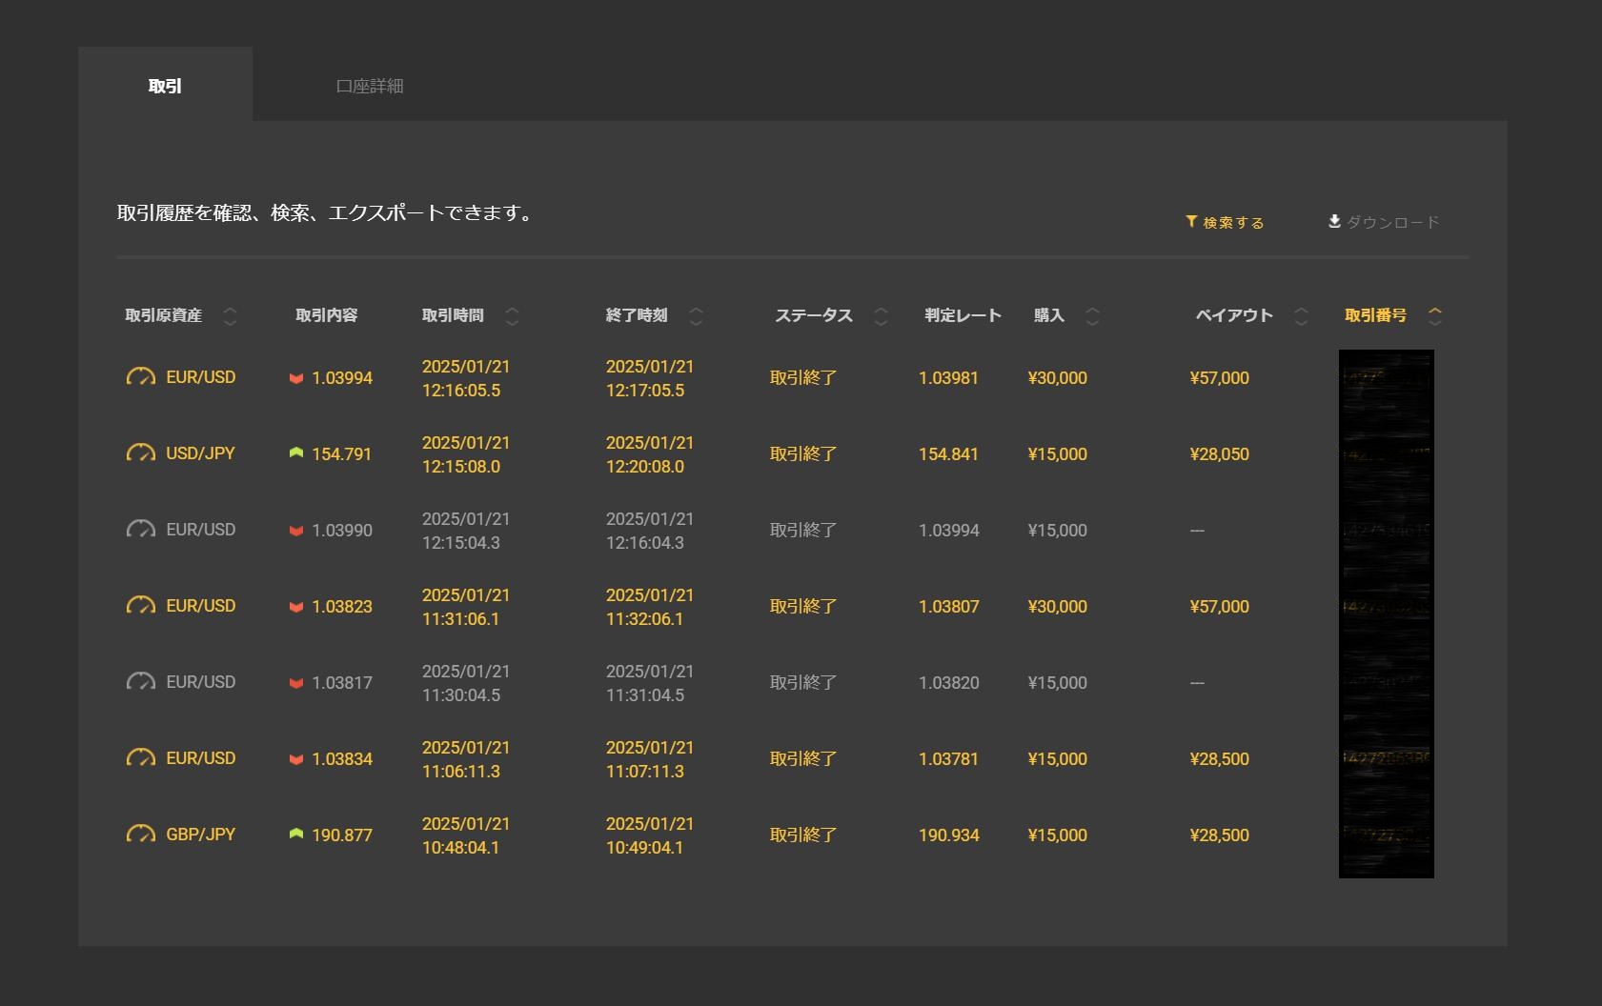Click ダウンロード to export history
Viewport: 1602px width, 1006px height.
click(1392, 223)
